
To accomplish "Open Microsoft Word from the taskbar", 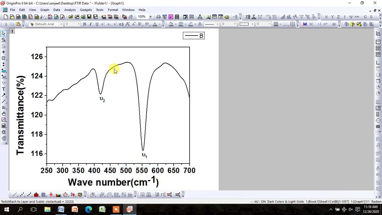I will click(61, 209).
